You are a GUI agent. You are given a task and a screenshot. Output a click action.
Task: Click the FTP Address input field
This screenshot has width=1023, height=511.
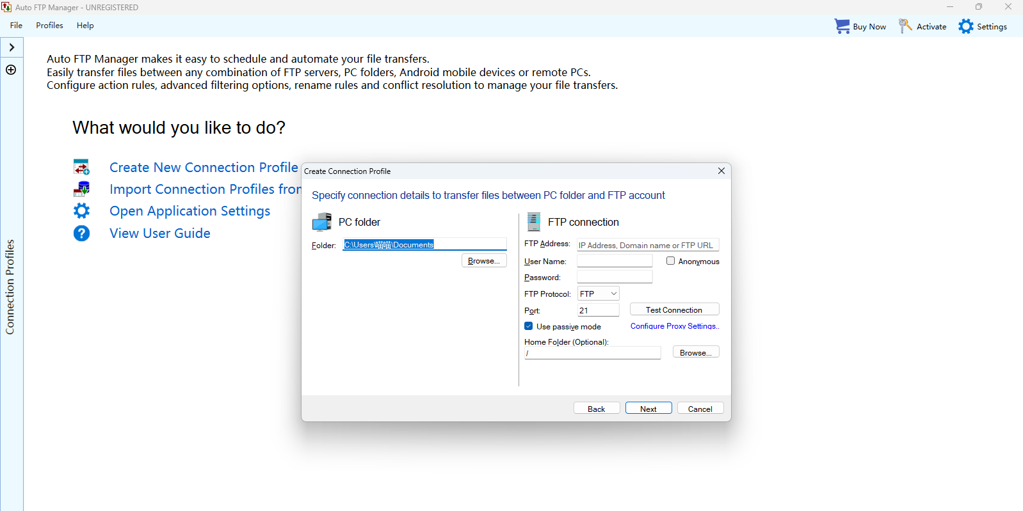tap(648, 245)
